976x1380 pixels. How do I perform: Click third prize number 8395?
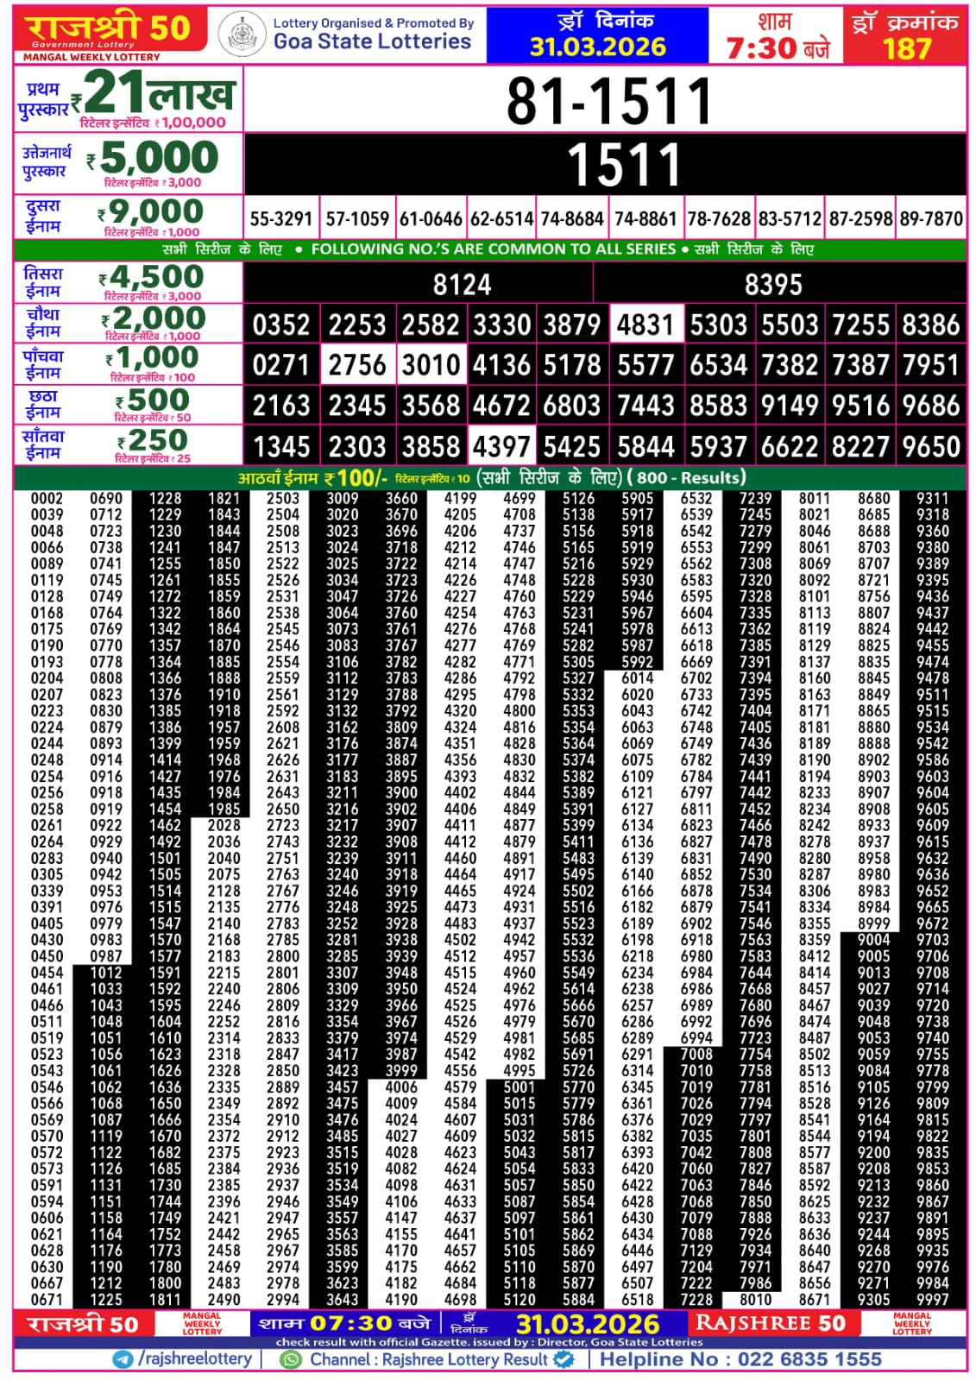[773, 284]
